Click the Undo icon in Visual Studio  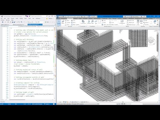[21, 22]
